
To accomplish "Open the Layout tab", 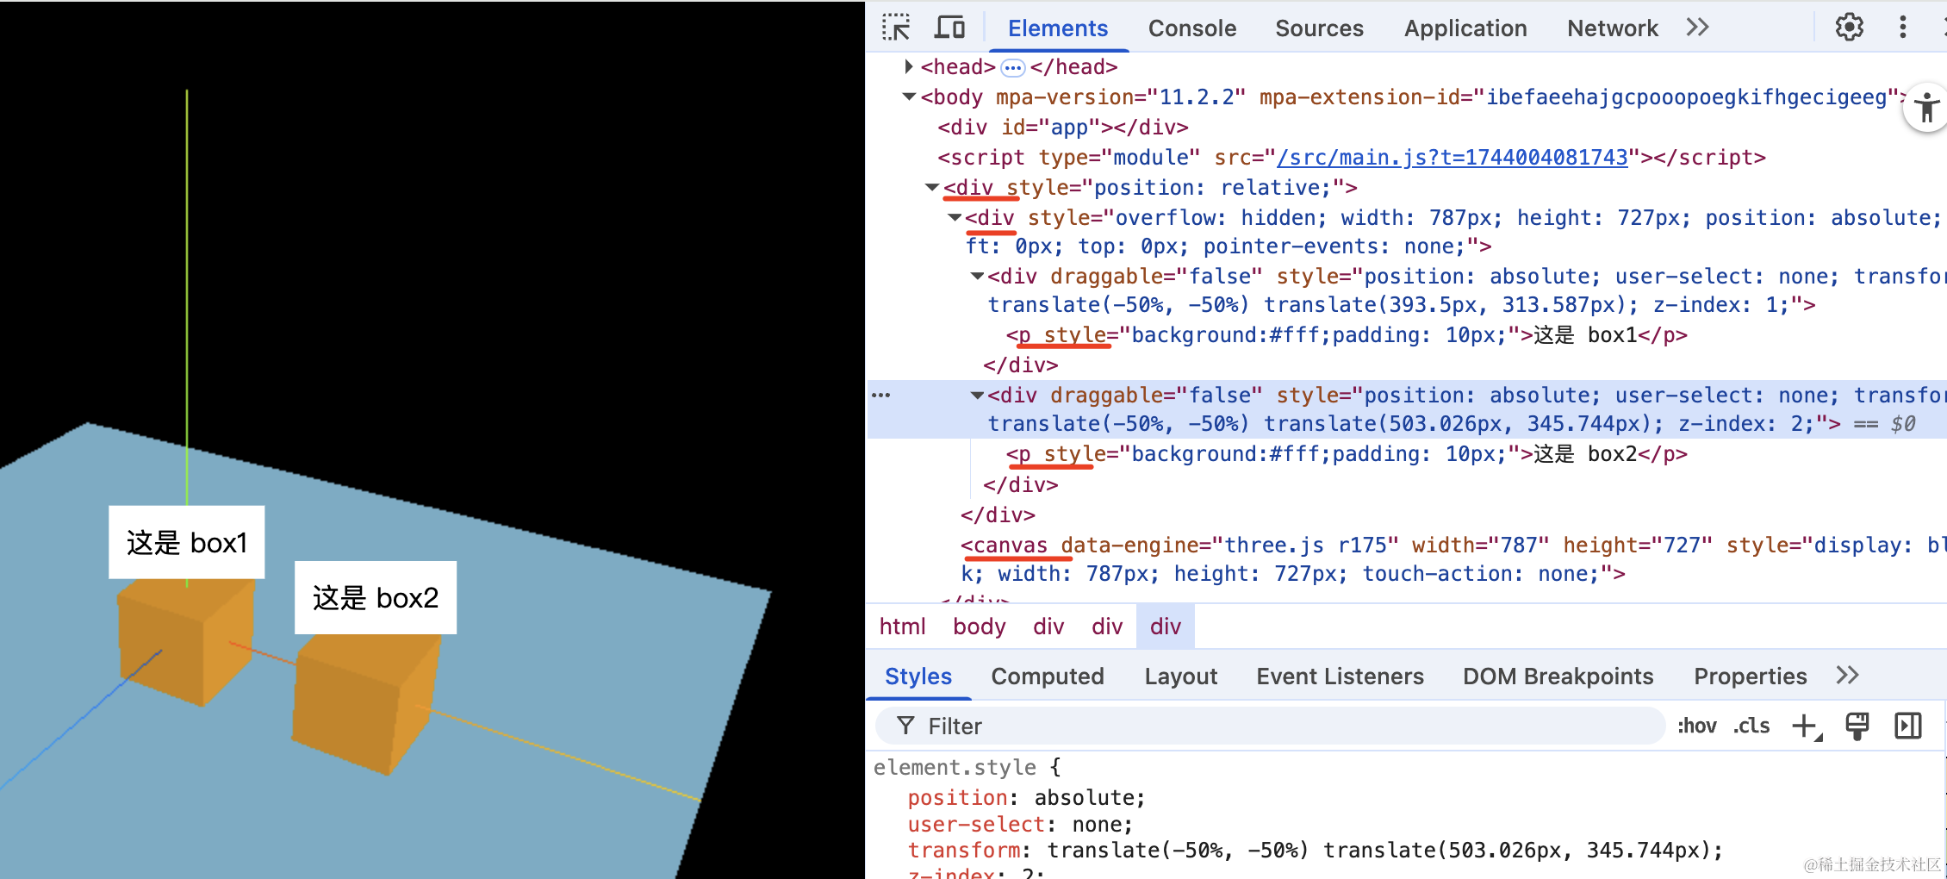I will (1181, 676).
